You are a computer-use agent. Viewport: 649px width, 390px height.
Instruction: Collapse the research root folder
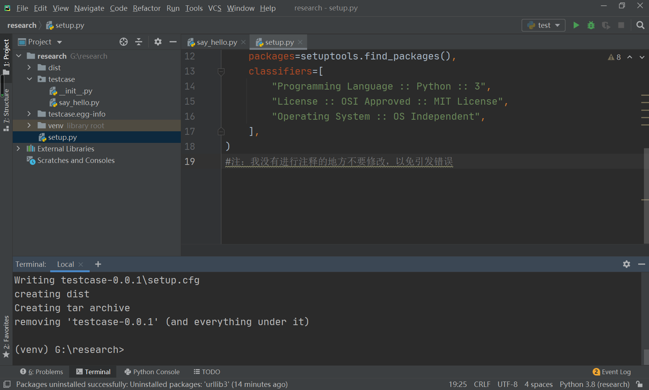click(19, 56)
